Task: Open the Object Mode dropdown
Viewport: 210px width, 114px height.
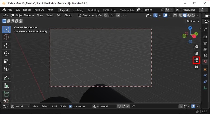Action: (x=23, y=15)
